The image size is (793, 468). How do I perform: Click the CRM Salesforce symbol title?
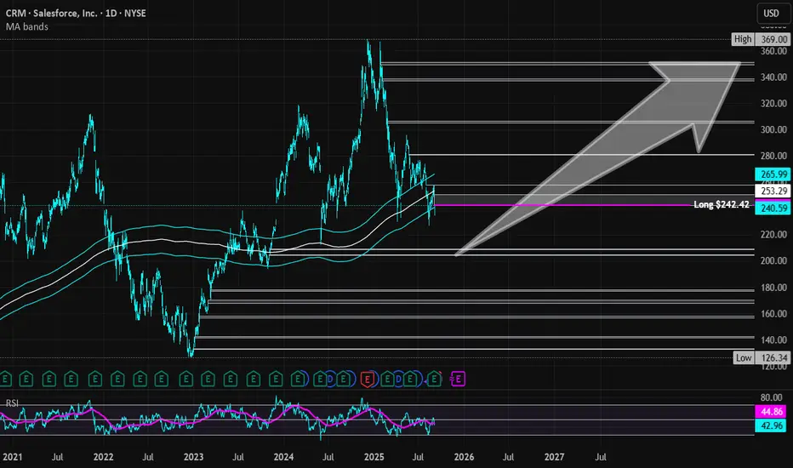coord(76,13)
